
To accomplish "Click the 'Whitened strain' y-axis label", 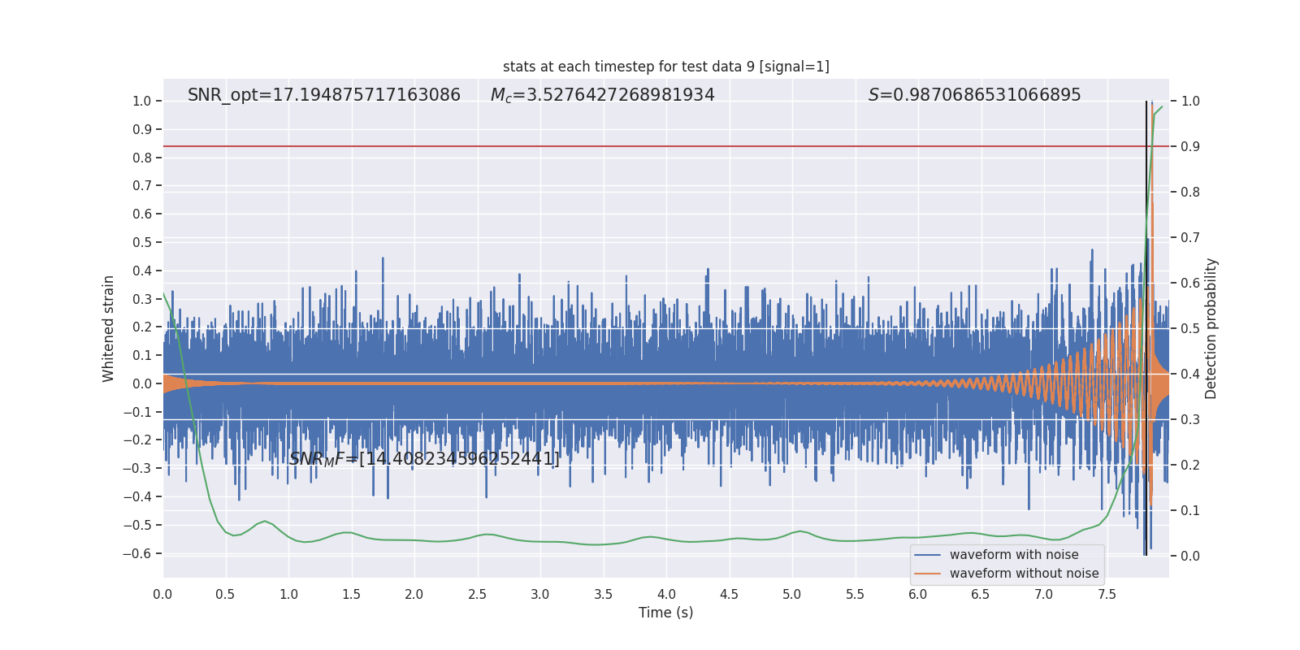I will (108, 328).
